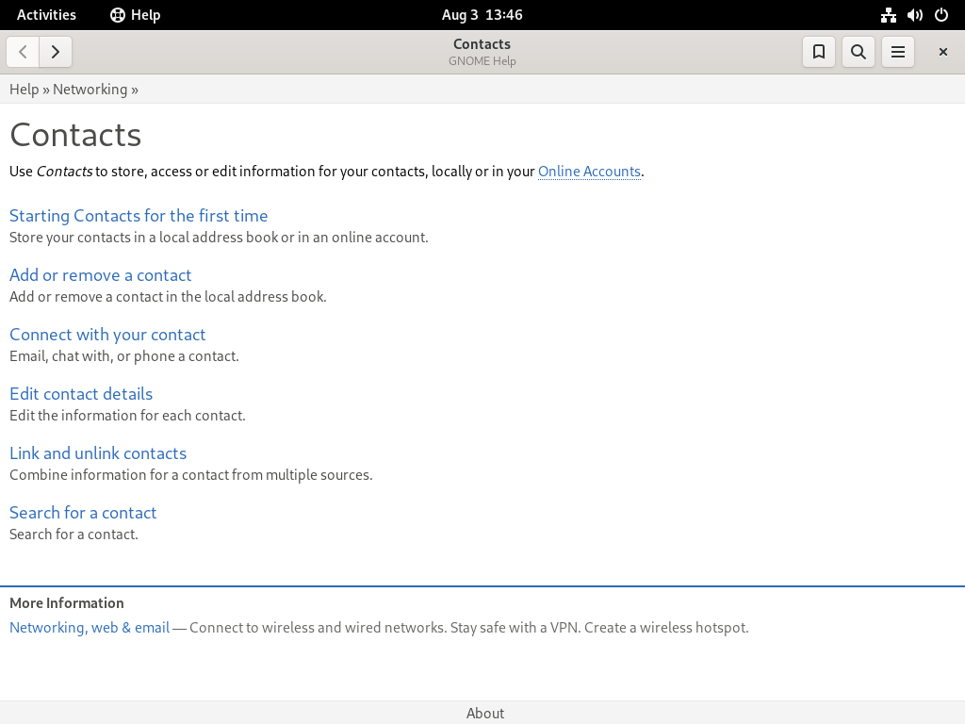Click the More Information heading
This screenshot has height=724, width=965.
(67, 602)
